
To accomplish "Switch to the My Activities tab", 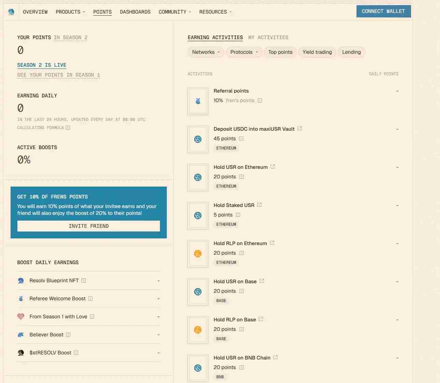I will (x=268, y=37).
